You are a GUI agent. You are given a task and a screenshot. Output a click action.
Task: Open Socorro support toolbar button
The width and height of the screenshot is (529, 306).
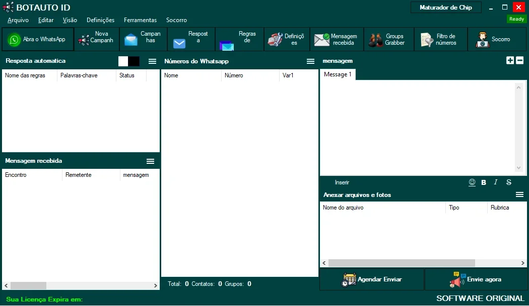(497, 39)
